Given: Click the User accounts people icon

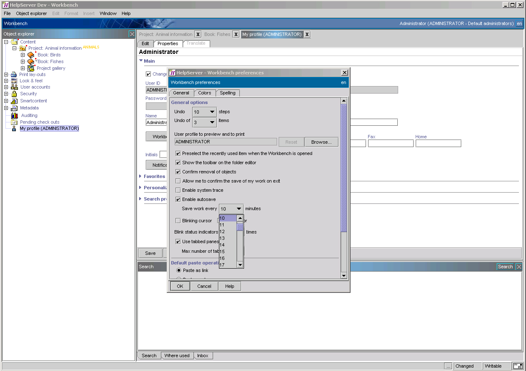Looking at the screenshot, I should [x=14, y=87].
